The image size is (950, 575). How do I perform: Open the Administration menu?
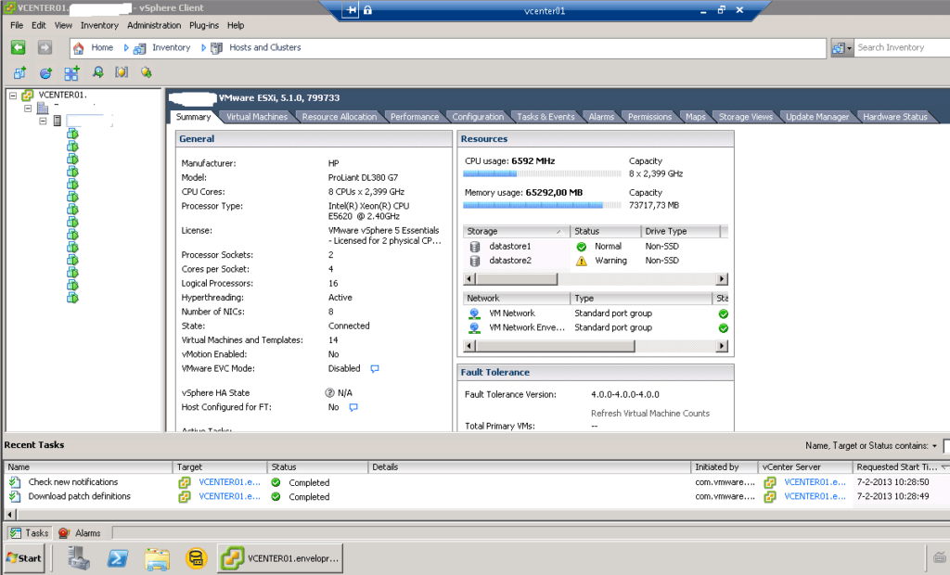[x=154, y=25]
